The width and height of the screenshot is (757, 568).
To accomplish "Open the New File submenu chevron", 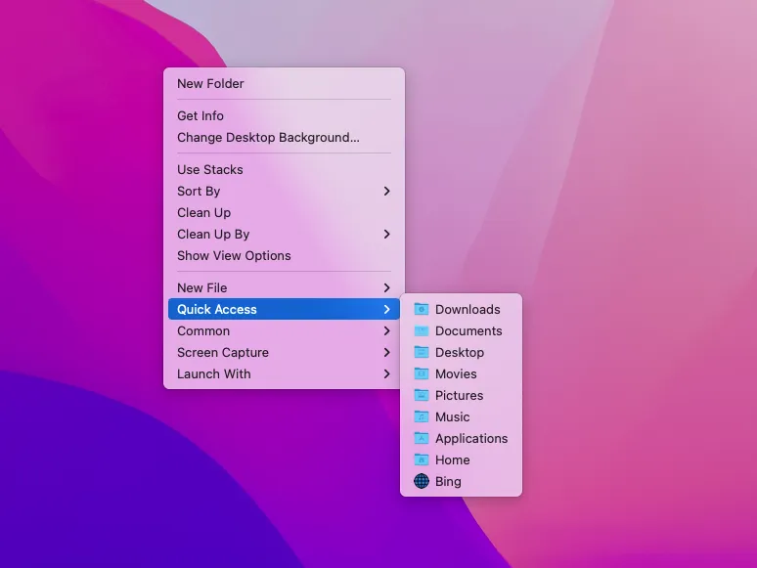I will click(x=386, y=287).
